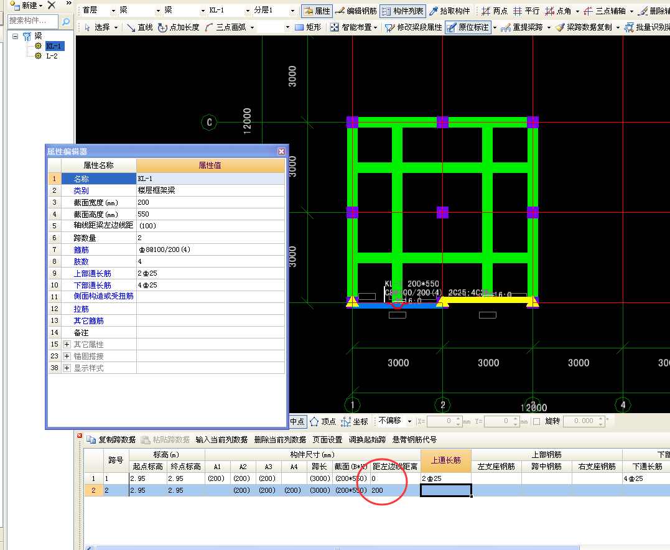670x550 pixels.
Task: Click 粘贴跨数据 paste span data
Action: click(x=165, y=440)
